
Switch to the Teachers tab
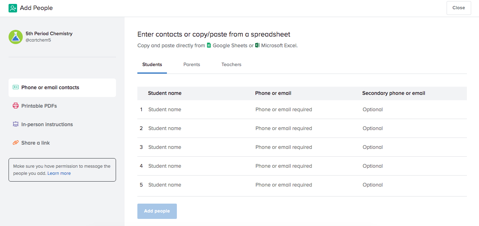tap(231, 65)
